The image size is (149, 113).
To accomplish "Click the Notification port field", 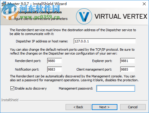I will coord(55,69).
